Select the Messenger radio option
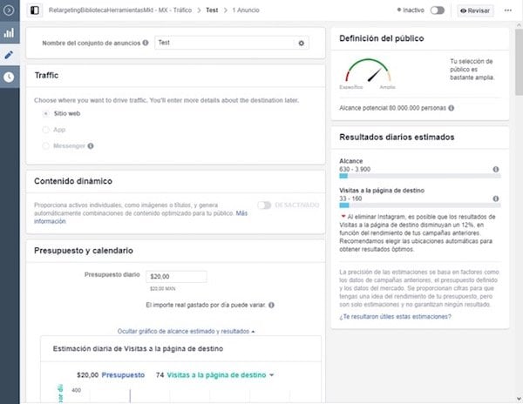 click(45, 145)
